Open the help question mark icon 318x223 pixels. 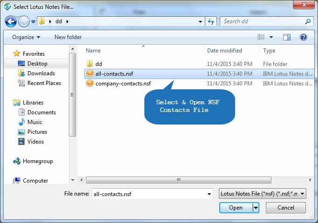click(304, 37)
